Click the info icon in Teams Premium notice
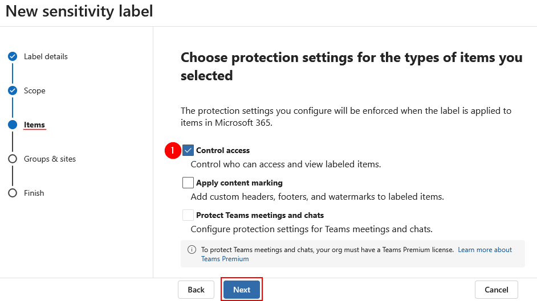Viewport: 537px width, 301px height. point(192,250)
